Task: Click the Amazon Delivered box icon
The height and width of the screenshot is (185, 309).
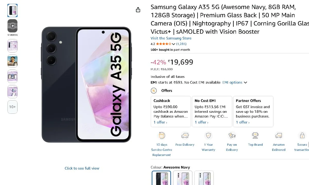Action: click(279, 135)
